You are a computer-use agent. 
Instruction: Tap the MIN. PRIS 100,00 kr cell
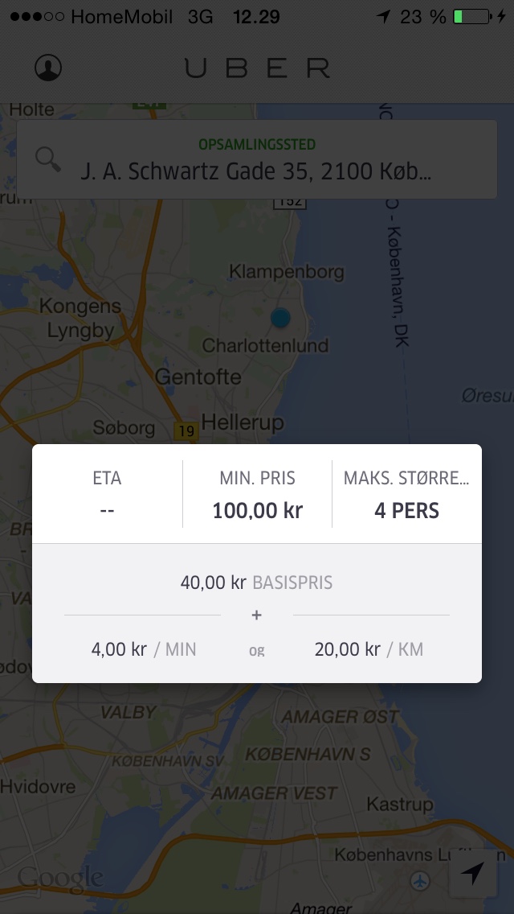[x=257, y=494]
